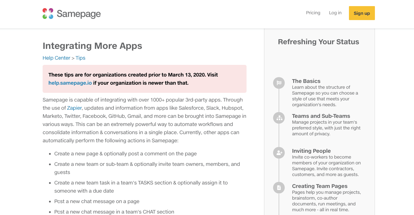Click the pink notice box about March 13, 2020

(x=144, y=79)
